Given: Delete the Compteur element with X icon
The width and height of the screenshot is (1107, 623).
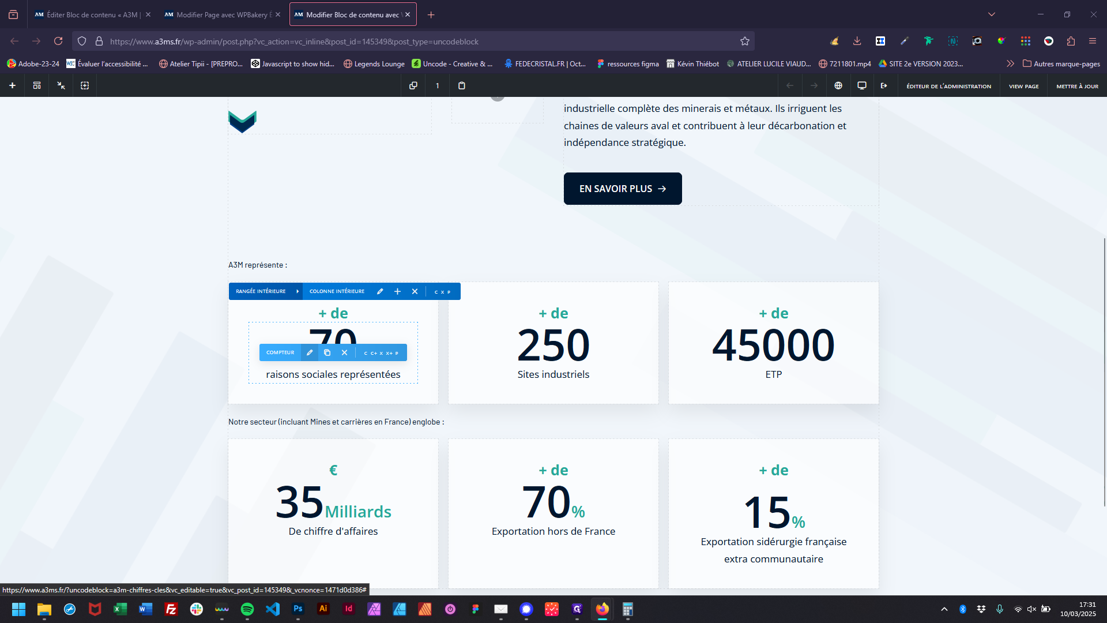Looking at the screenshot, I should pyautogui.click(x=344, y=352).
